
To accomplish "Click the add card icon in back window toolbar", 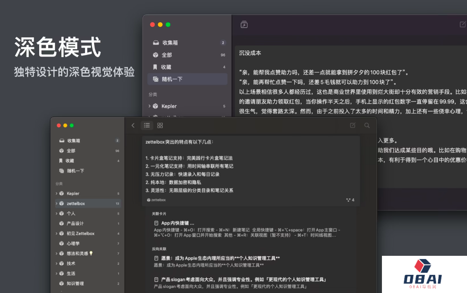I will [x=244, y=25].
